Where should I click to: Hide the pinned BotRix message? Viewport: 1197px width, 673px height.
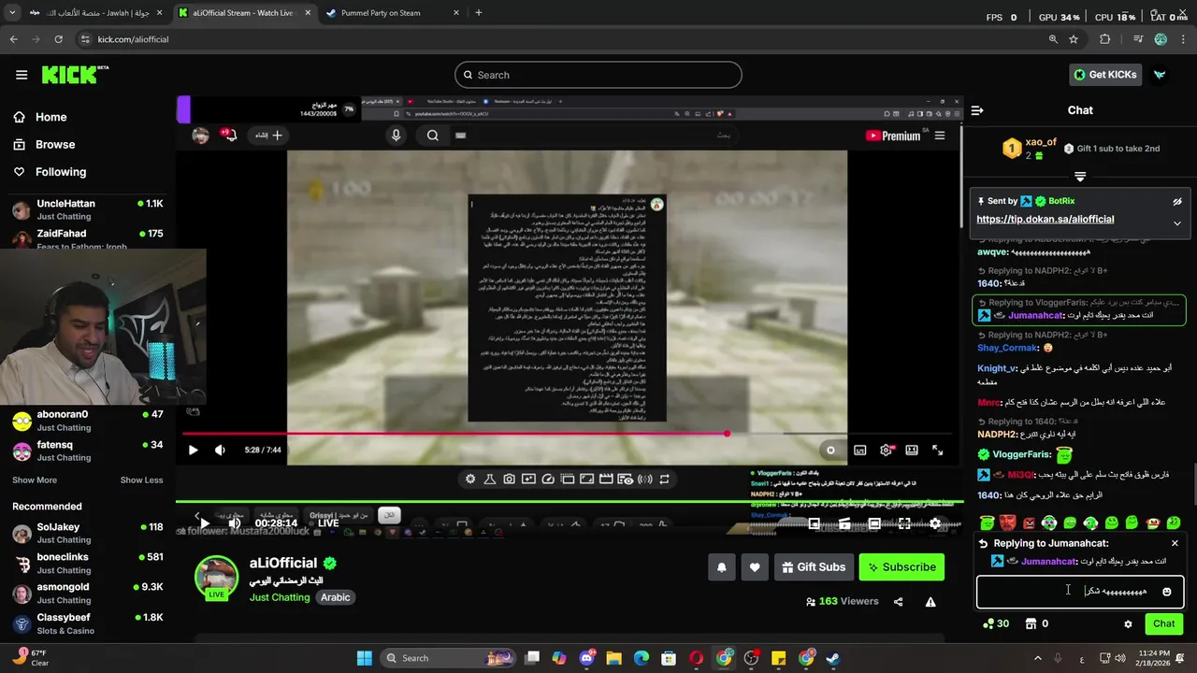coord(1177,201)
